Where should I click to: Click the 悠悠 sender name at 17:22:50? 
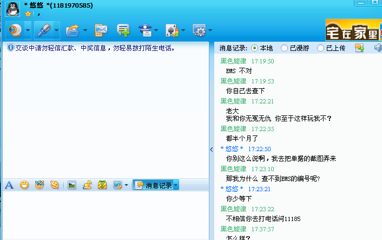pyautogui.click(x=232, y=149)
